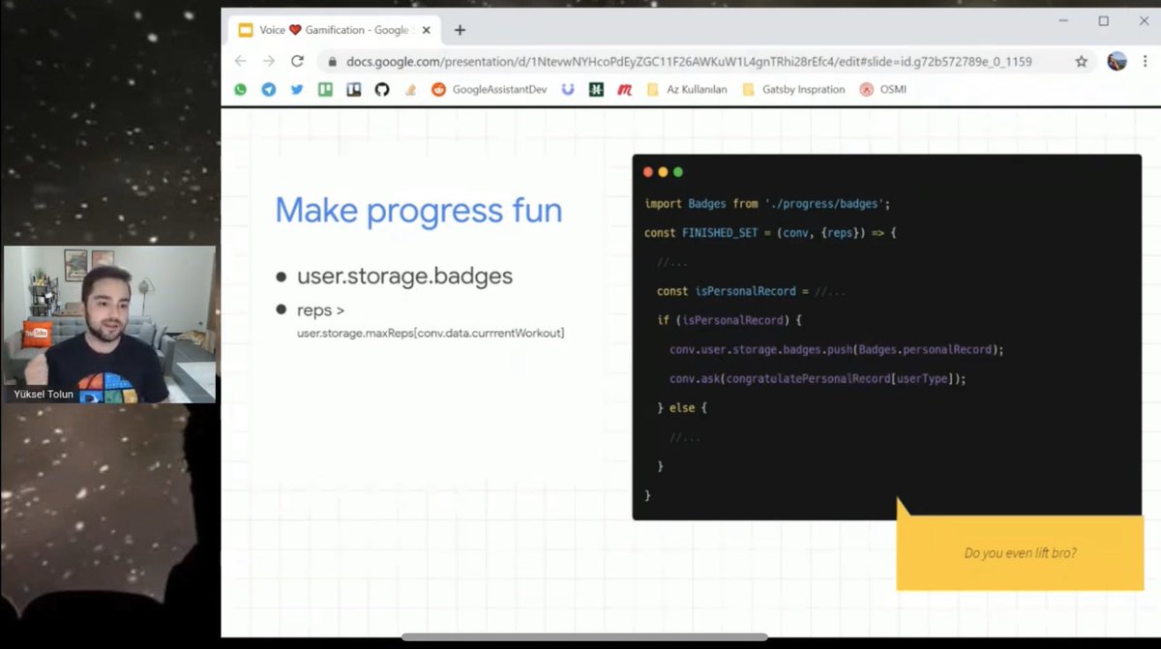
Task: Click the Yüksel Tolun name label
Action: coord(42,394)
